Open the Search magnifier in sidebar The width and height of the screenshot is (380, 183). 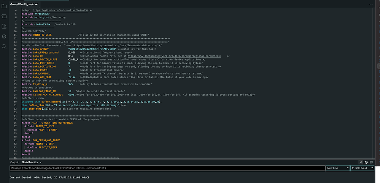point(4,46)
